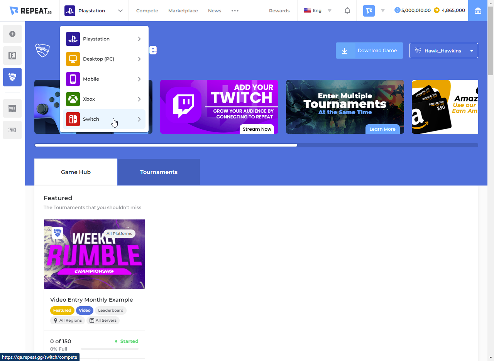Click the Xbox logo icon
494x361 pixels.
tap(73, 99)
